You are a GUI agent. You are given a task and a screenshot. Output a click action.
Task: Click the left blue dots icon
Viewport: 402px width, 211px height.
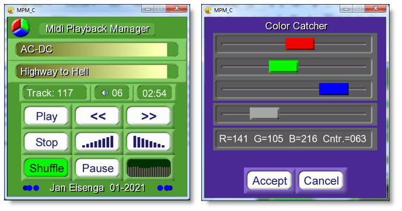(x=31, y=188)
